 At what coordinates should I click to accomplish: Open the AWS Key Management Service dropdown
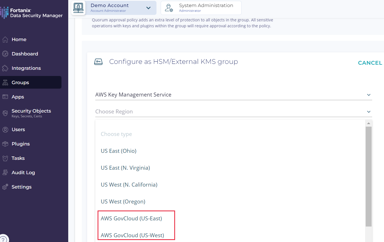368,95
